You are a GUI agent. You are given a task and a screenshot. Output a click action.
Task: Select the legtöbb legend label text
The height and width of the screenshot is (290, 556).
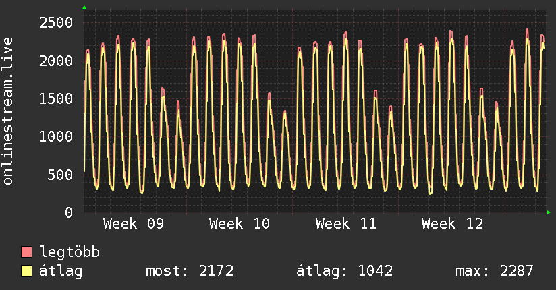click(69, 252)
